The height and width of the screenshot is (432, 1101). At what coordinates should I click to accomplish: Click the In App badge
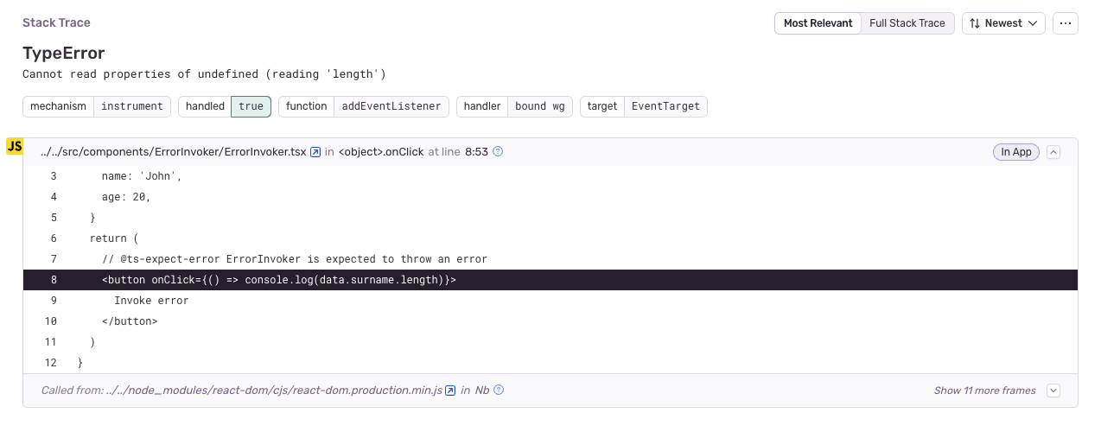coord(1016,152)
